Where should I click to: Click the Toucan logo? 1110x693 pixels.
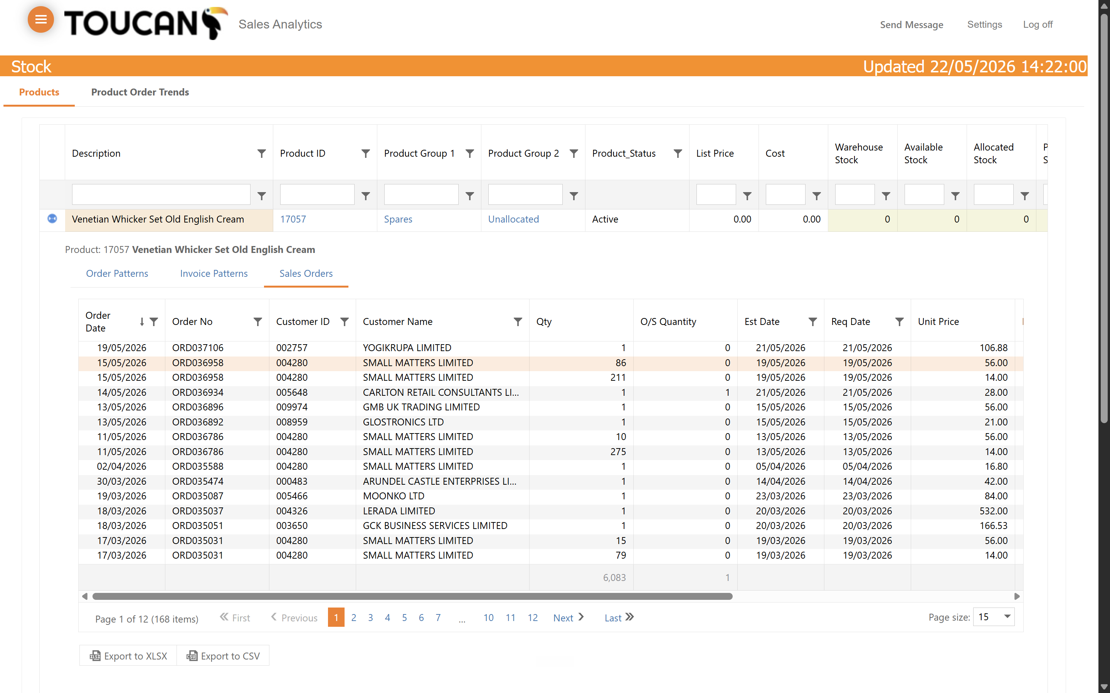[x=146, y=23]
